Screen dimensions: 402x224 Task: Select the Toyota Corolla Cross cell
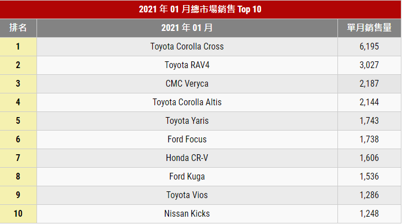click(x=187, y=47)
